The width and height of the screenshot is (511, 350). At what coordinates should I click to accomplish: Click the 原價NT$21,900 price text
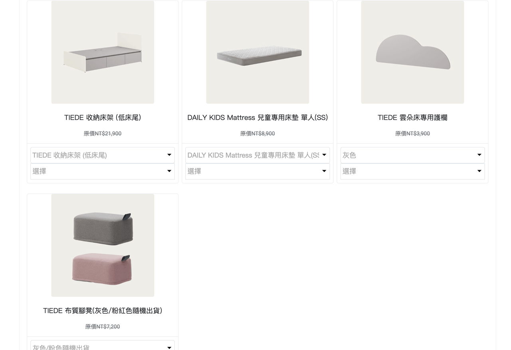(x=103, y=133)
